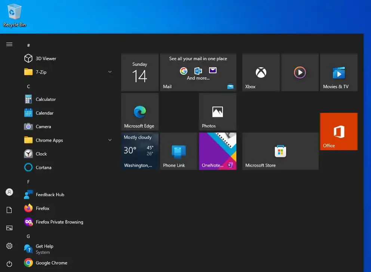Open the Sunday 14 calendar tile
The width and height of the screenshot is (371, 272).
(x=140, y=72)
